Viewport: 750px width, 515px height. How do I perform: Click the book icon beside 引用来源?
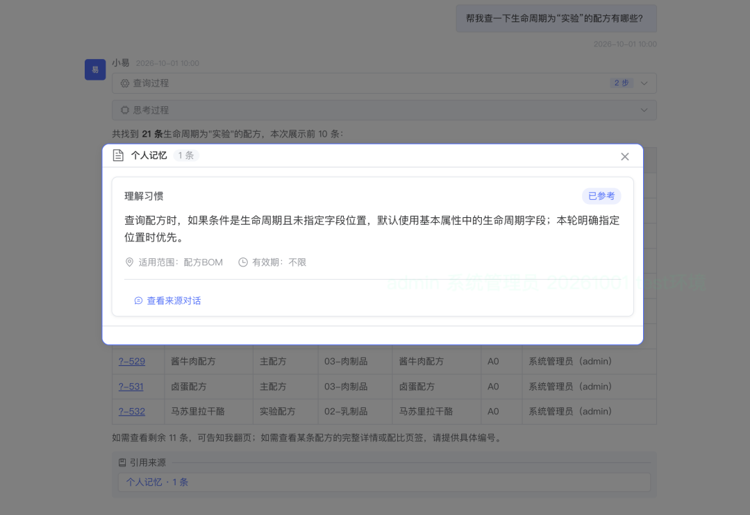pyautogui.click(x=122, y=462)
